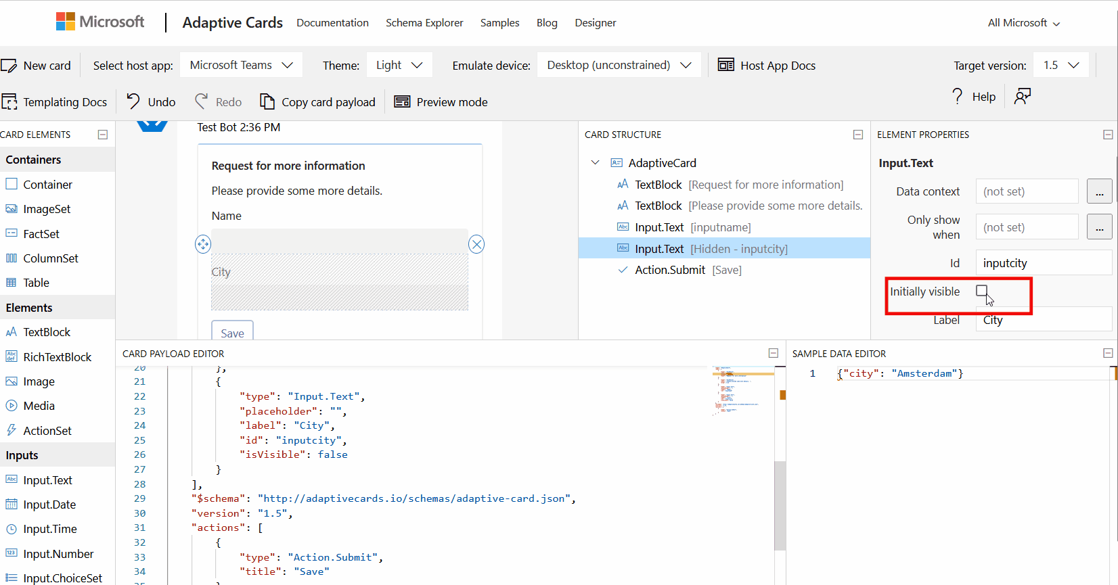Select TextBlock Please provide some more details row

(724, 206)
